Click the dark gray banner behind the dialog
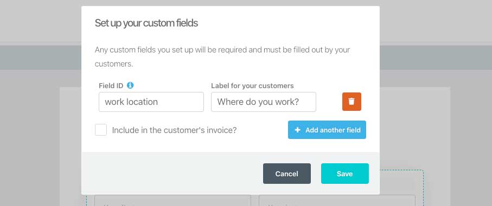Screen dimensions: 492x206 pyautogui.click(x=436, y=58)
